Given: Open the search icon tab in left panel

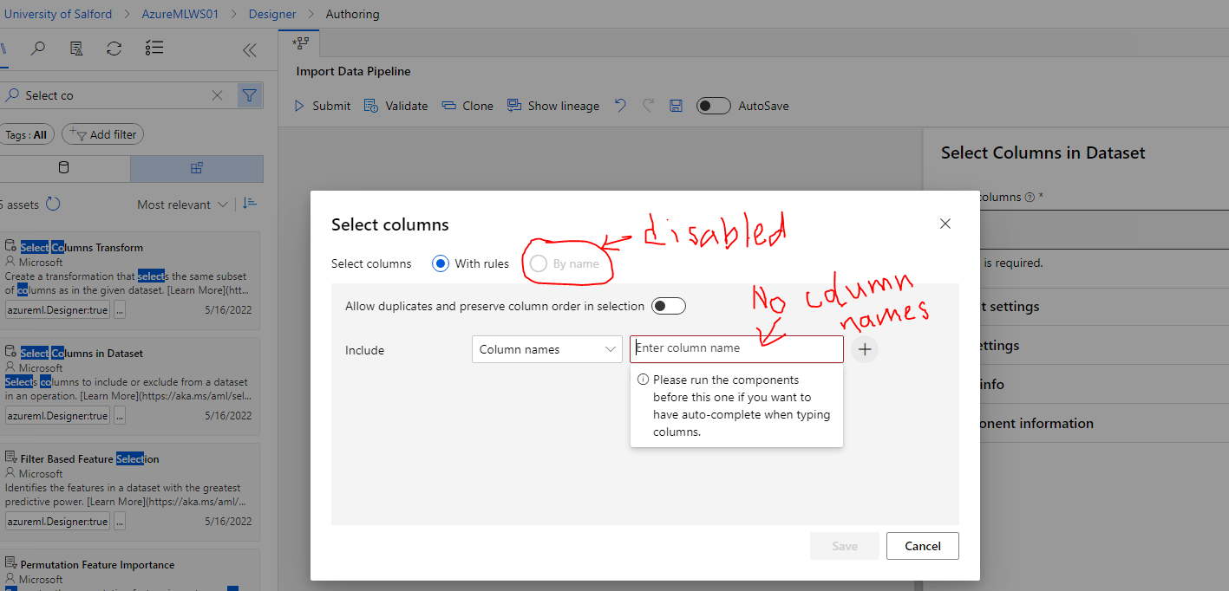Looking at the screenshot, I should [x=38, y=49].
